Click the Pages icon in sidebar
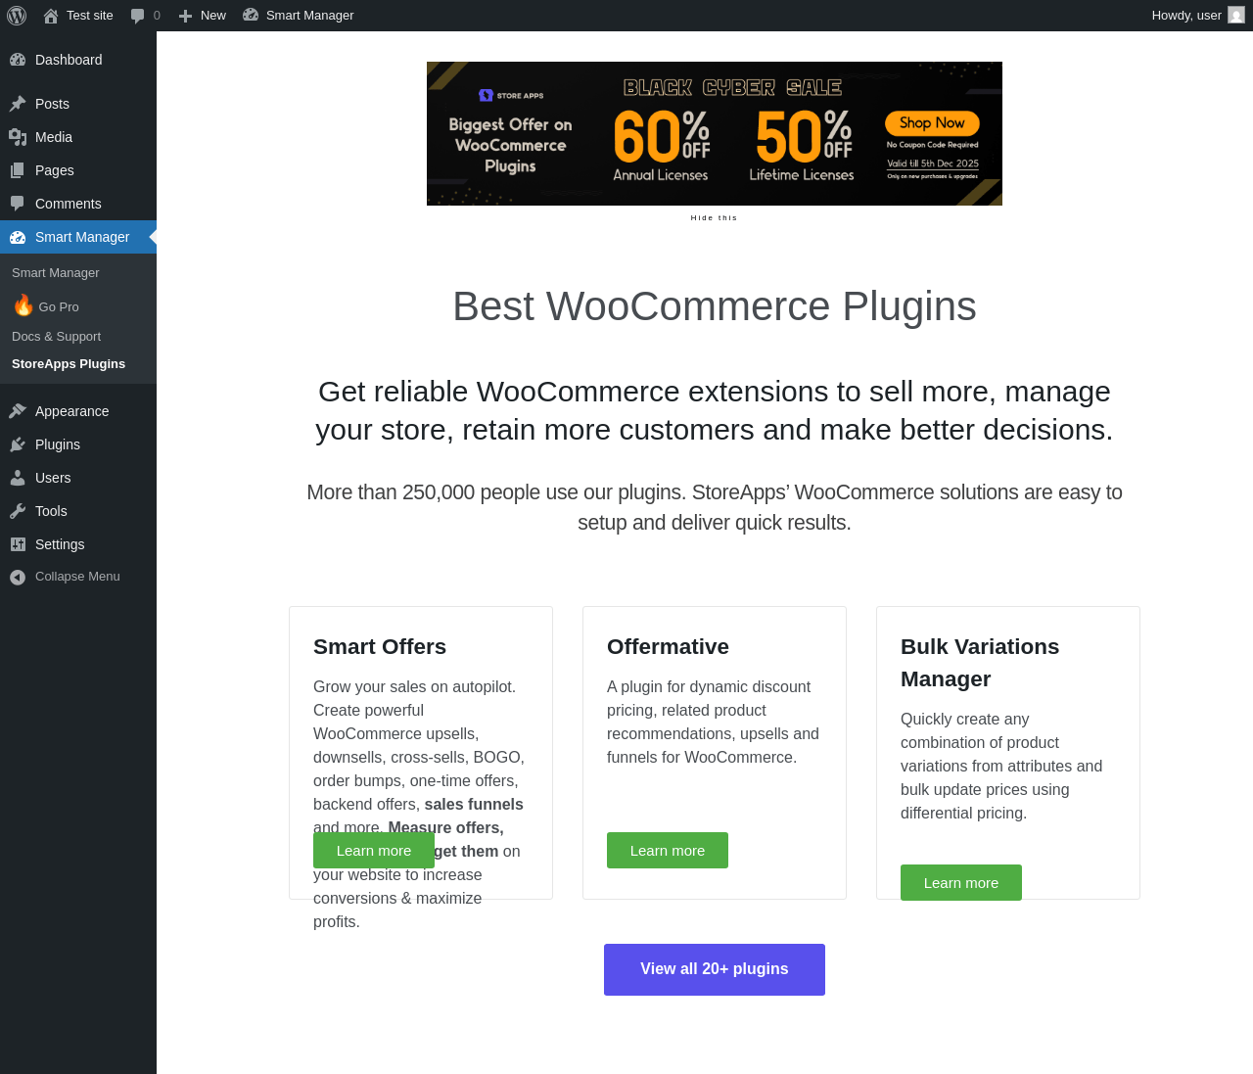 tap(18, 170)
